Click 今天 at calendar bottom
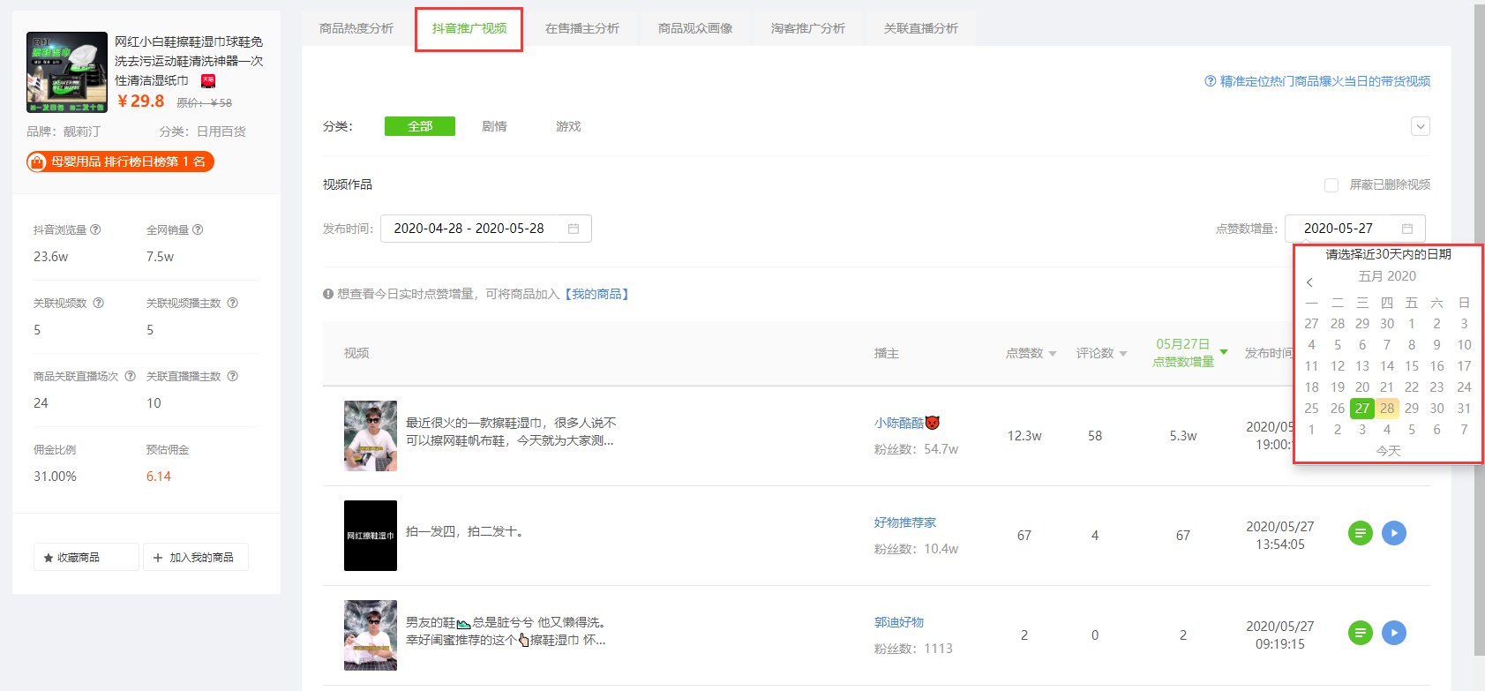The width and height of the screenshot is (1485, 691). click(1388, 451)
